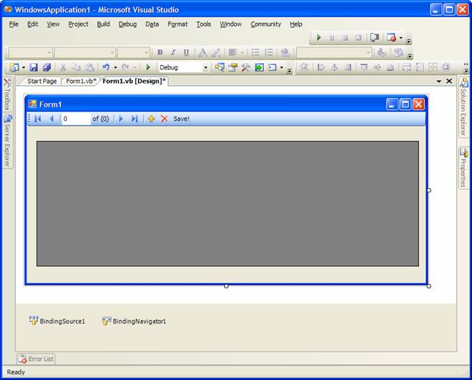Click the Save All icon
The width and height of the screenshot is (472, 380).
(x=46, y=67)
